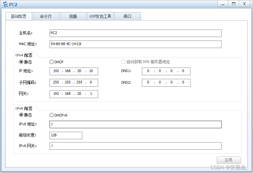The image size is (253, 173).
Task: Switch to the 基础配置 tab
Action: click(x=19, y=16)
